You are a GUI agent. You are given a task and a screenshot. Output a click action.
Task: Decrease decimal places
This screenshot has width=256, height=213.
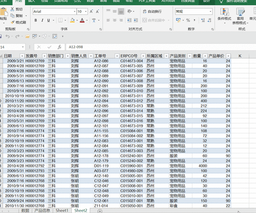tap(209, 20)
